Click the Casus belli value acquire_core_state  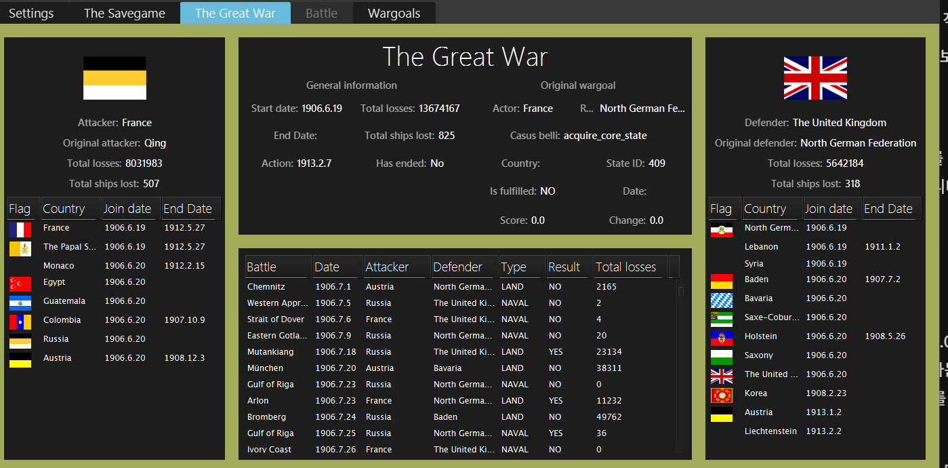[x=605, y=136]
